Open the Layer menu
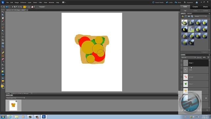The height and width of the screenshot is (119, 211). pyautogui.click(x=29, y=2)
